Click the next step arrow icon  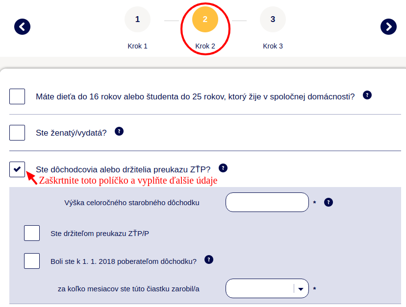point(388,26)
